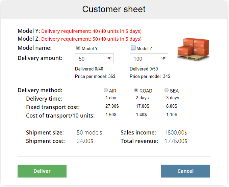Screen dimensions: 229x187
Task: Click the Cancel button
Action: tap(185, 171)
